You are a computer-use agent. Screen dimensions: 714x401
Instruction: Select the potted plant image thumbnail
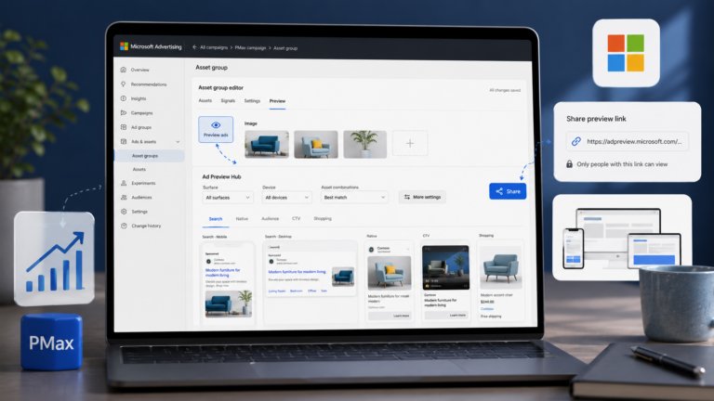coord(364,144)
